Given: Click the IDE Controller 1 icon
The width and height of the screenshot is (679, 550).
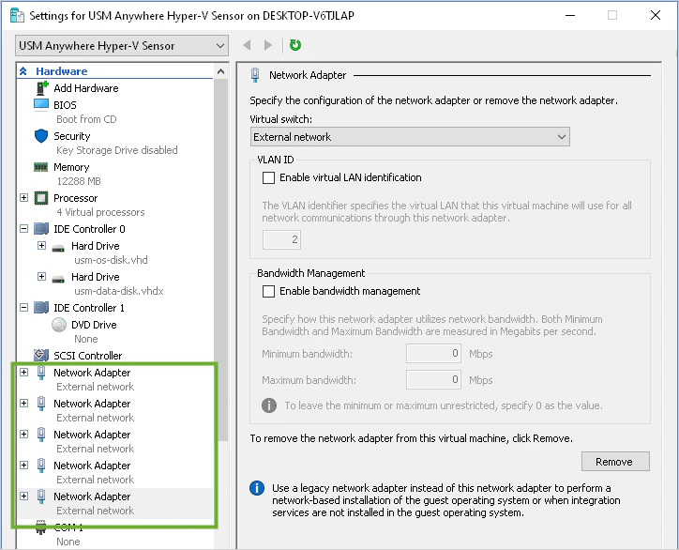Looking at the screenshot, I should tap(41, 308).
